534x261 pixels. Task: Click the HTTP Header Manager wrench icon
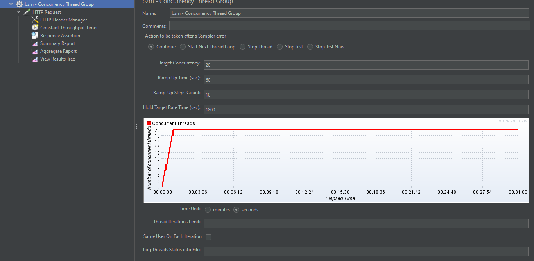tap(34, 20)
